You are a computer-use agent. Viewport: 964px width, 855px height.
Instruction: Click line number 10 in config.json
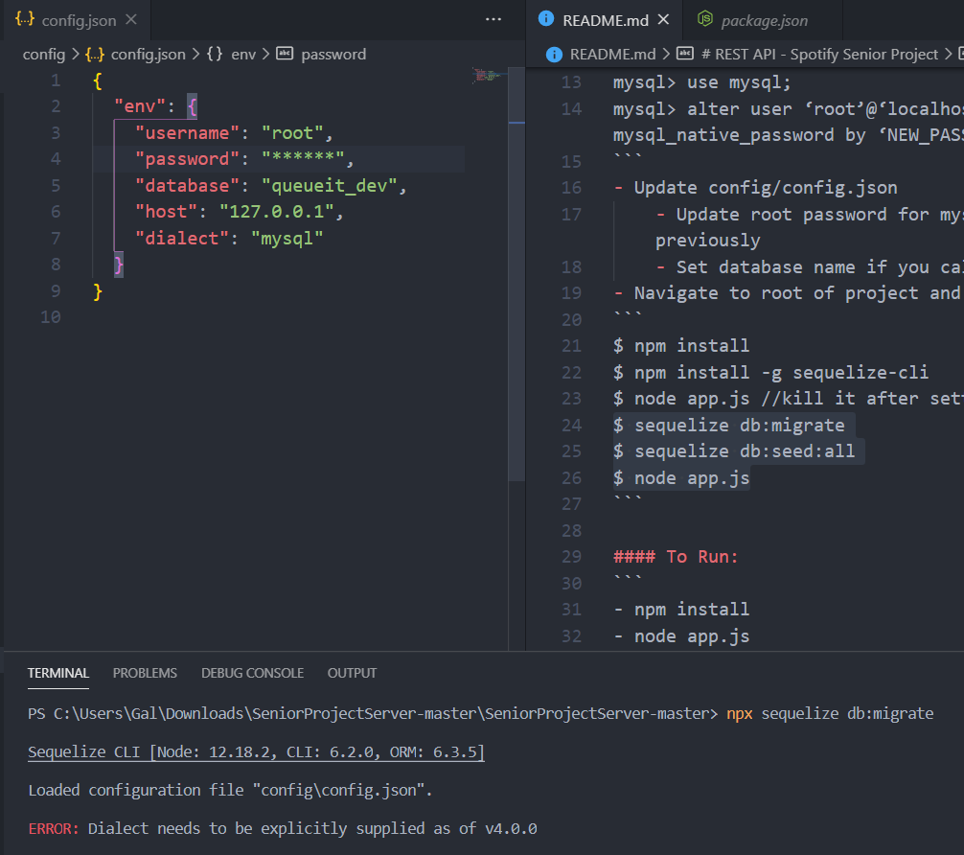click(x=51, y=317)
